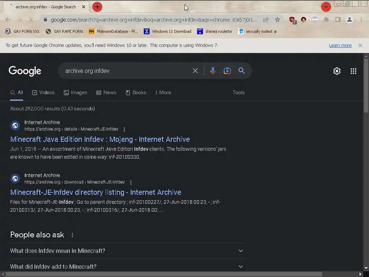The width and height of the screenshot is (369, 277).
Task: Switch to the Videos results tab
Action: [43, 93]
